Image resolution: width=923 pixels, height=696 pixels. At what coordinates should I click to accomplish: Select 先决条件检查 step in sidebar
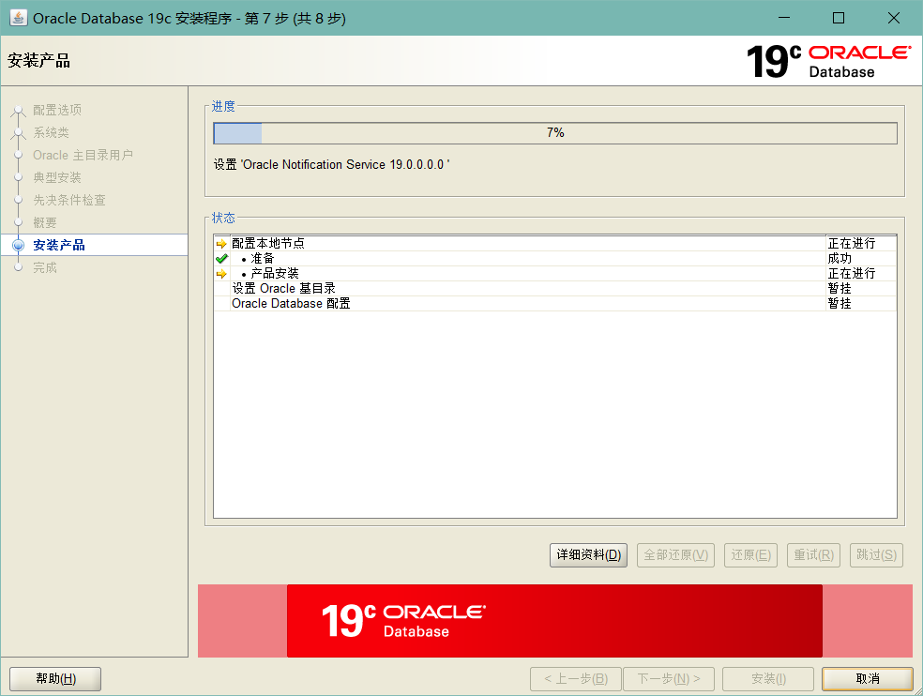tap(69, 200)
